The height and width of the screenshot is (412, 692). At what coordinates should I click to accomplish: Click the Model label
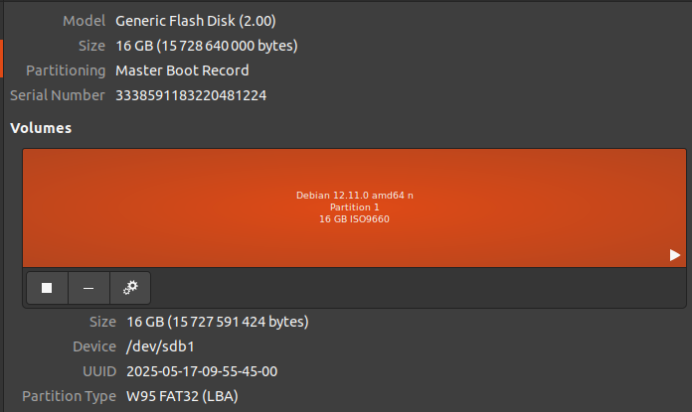(x=85, y=20)
